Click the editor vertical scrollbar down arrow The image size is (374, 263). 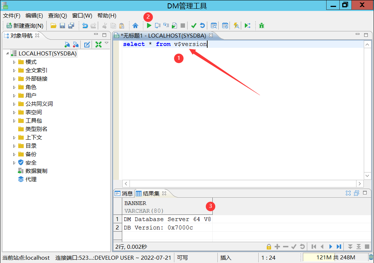[x=367, y=176]
